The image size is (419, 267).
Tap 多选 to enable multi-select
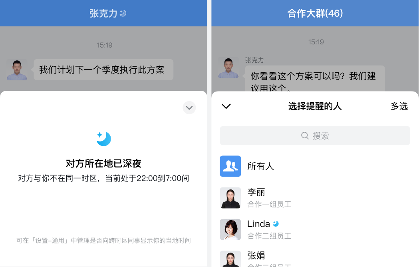[x=399, y=106]
